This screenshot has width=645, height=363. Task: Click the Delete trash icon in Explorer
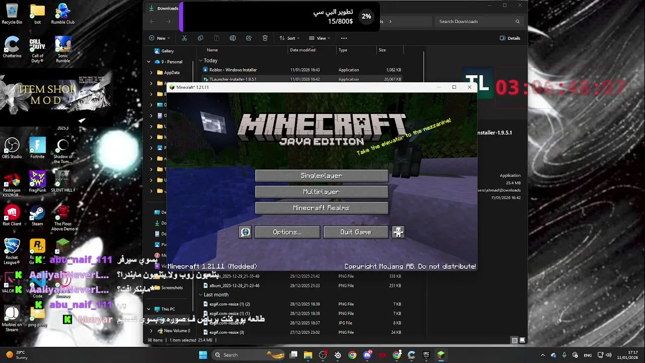click(265, 38)
